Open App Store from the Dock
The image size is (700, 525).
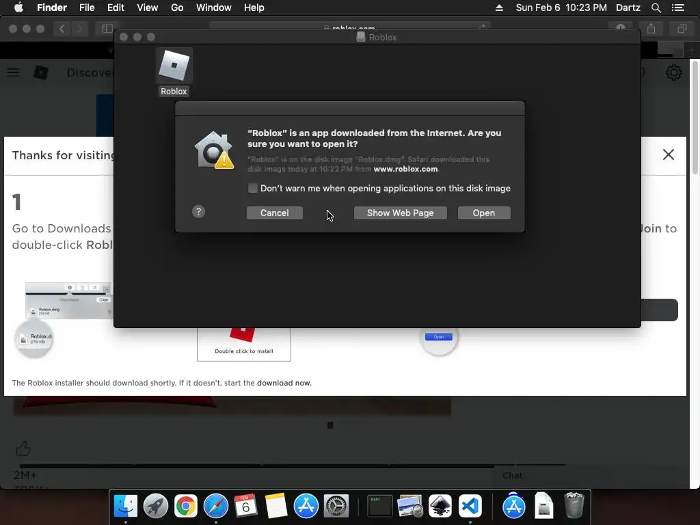[306, 506]
